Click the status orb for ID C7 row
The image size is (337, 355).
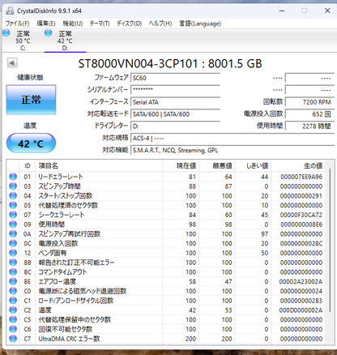pos(13,339)
